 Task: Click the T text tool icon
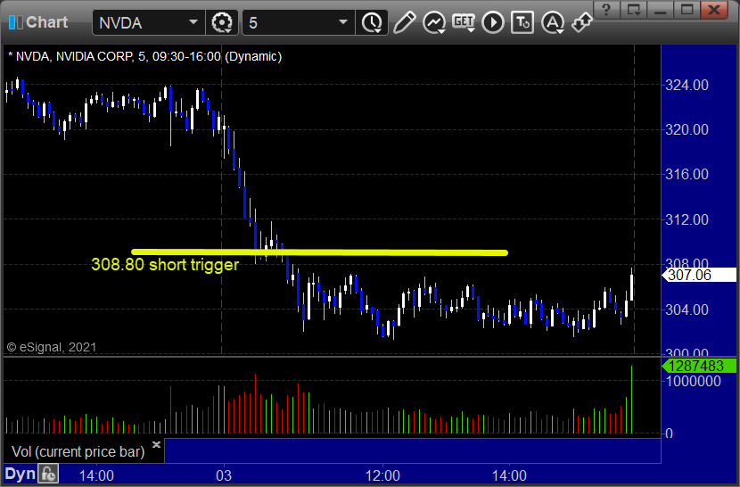point(522,22)
